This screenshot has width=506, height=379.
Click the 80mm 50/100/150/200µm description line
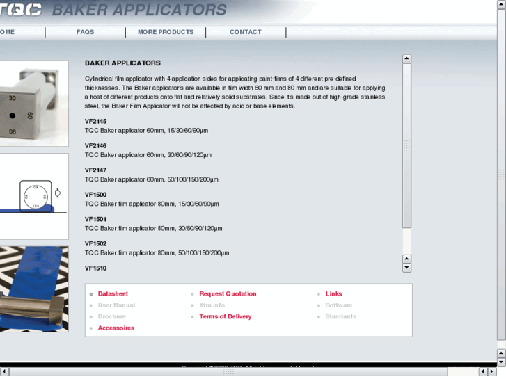click(157, 253)
